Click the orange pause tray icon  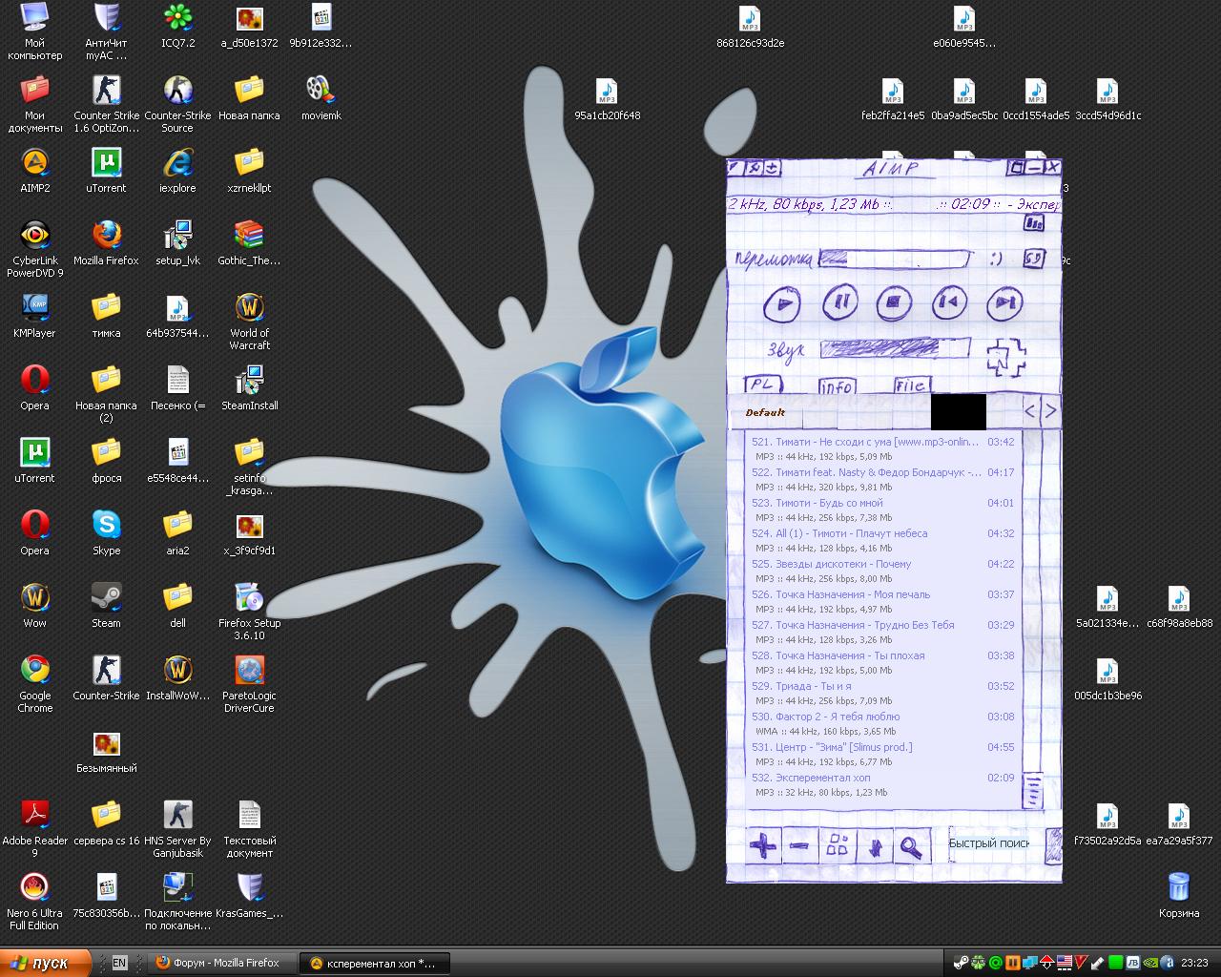click(1013, 963)
